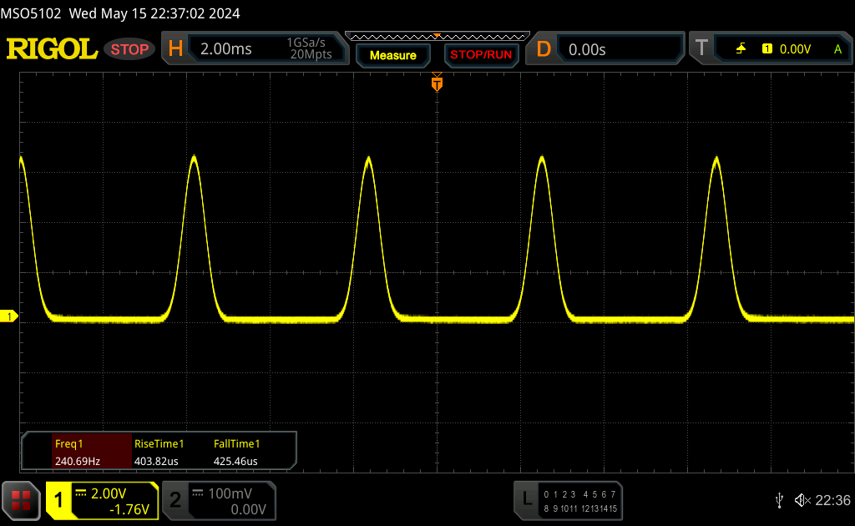Viewport: 855px width, 526px height.
Task: Toggle channel 1 with the yellow 1 label
Action: coord(59,500)
